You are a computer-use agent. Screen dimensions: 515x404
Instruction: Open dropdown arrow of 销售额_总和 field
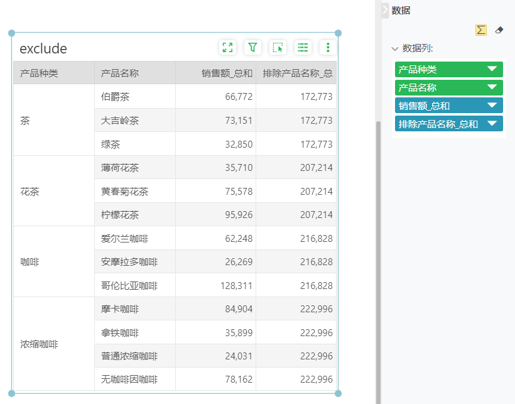tap(492, 106)
